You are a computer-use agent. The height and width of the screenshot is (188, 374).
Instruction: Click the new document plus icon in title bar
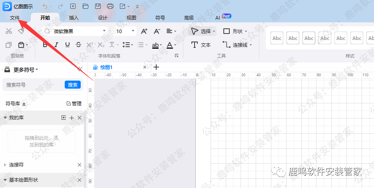pos(72,6)
